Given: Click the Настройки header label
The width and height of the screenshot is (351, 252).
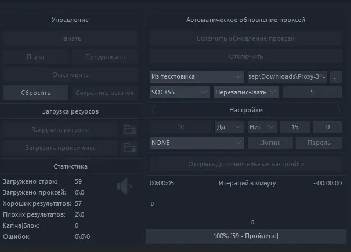Looking at the screenshot, I should point(246,110).
